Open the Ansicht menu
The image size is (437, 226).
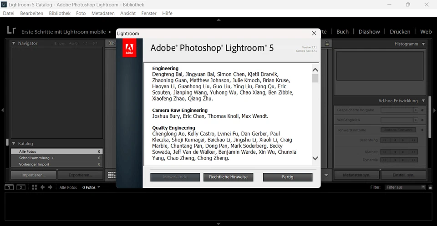pyautogui.click(x=128, y=13)
